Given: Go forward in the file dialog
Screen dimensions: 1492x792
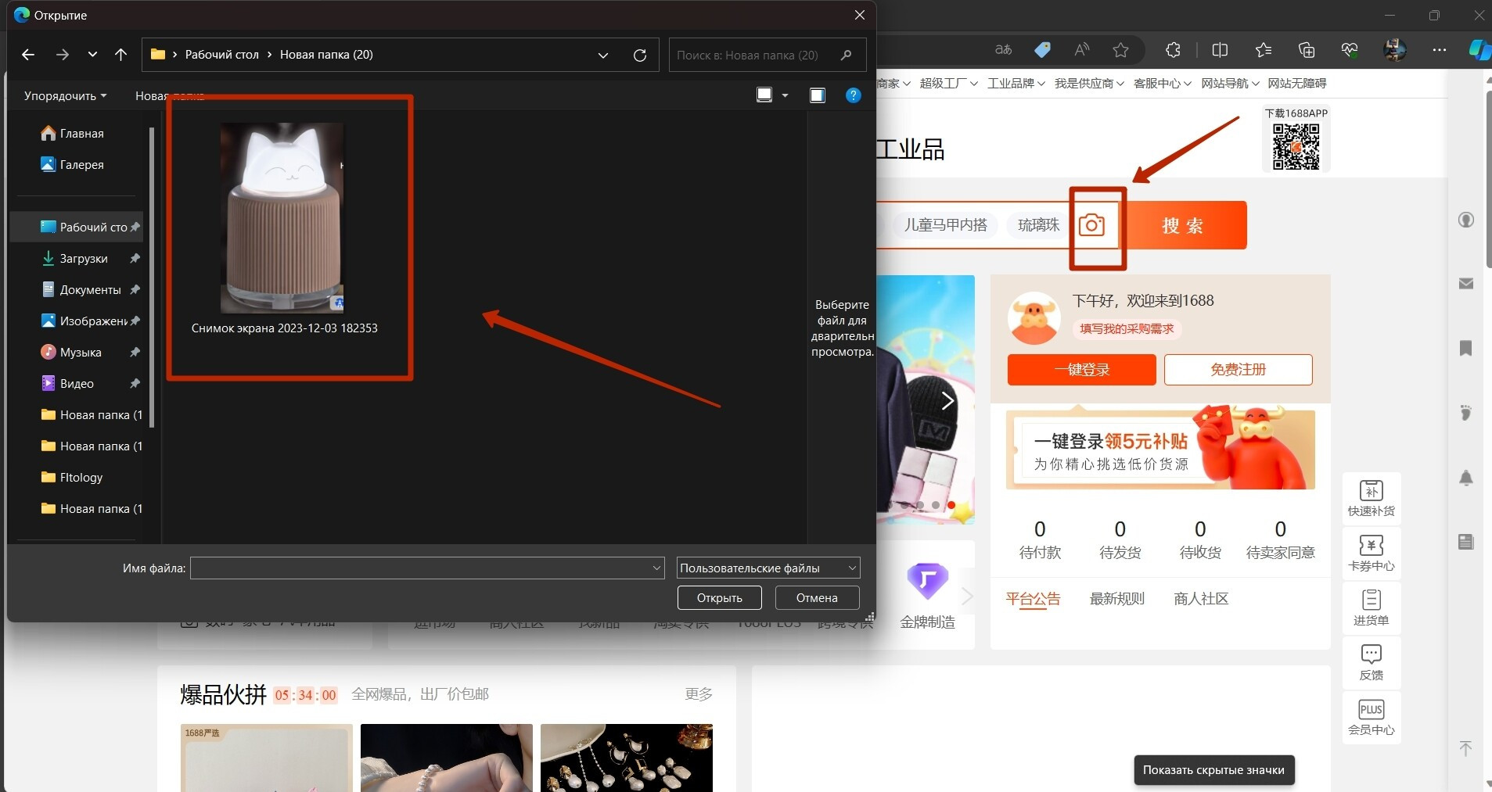Looking at the screenshot, I should point(63,55).
